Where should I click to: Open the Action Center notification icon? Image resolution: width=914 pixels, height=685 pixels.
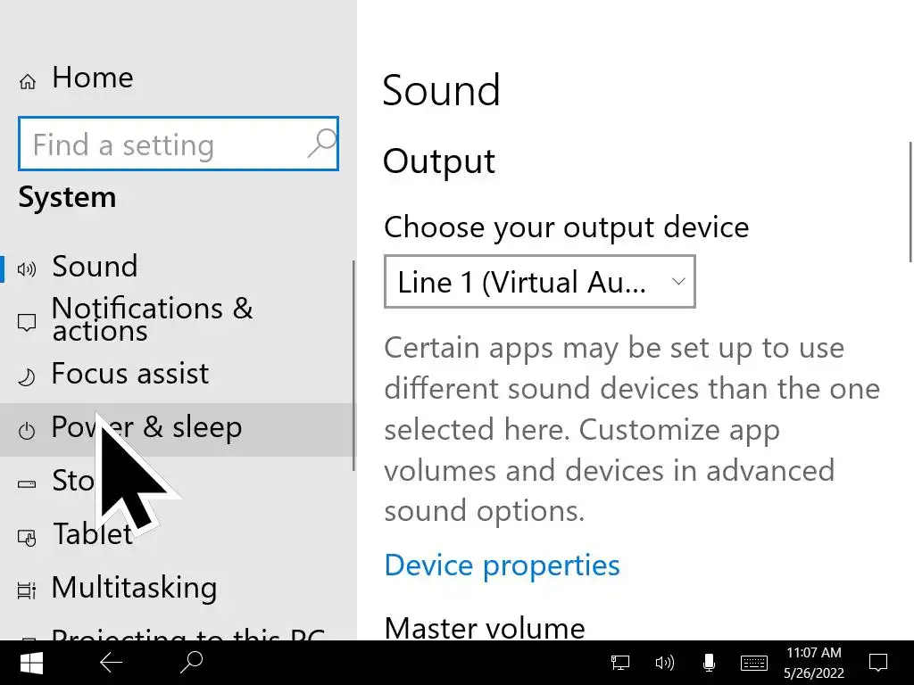click(x=878, y=663)
